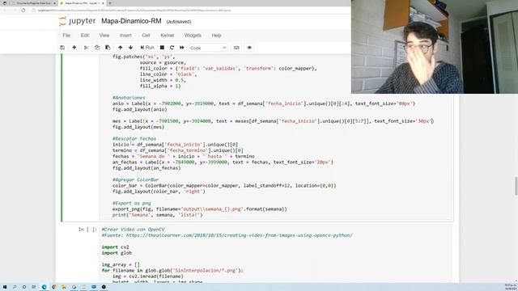Click the 'line_color = 'black'' line
Image resolution: width=518 pixels, height=291 pixels.
coord(168,74)
